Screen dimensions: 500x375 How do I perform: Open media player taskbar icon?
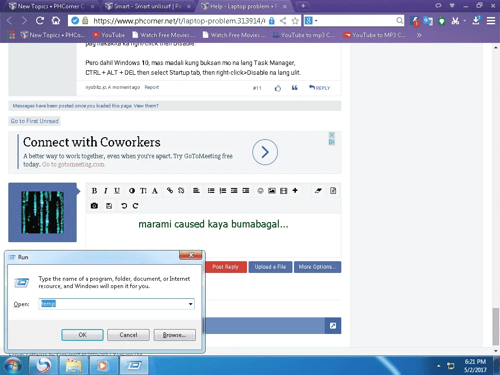pyautogui.click(x=104, y=366)
